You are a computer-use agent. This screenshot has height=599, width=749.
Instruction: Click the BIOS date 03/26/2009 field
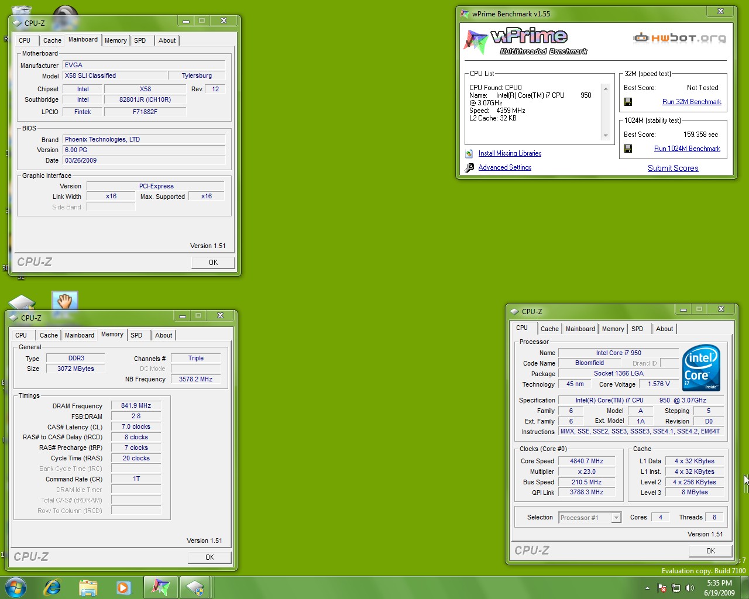(144, 161)
